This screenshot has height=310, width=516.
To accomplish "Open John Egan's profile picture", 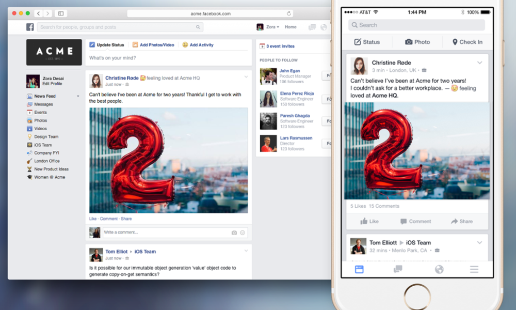I will point(268,76).
